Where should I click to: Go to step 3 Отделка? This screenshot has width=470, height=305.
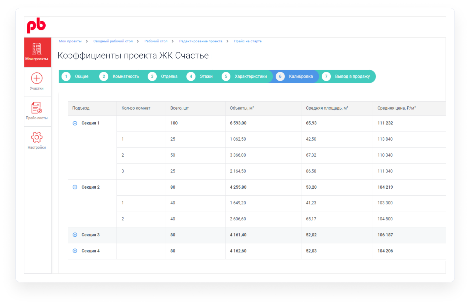click(163, 76)
